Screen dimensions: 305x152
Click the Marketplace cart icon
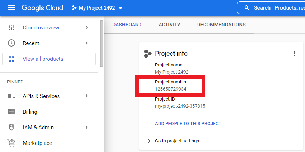point(11,143)
